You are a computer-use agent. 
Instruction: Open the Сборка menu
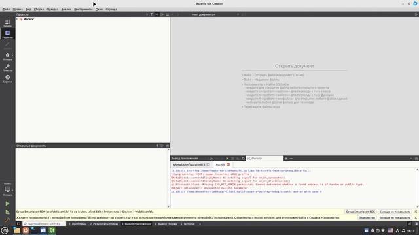tap(39, 9)
